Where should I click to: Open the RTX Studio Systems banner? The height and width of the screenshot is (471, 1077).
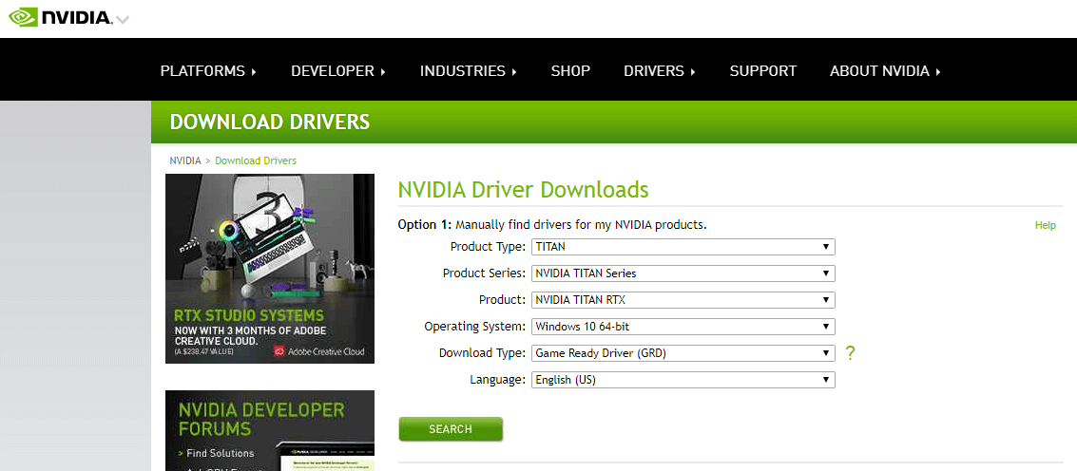(270, 269)
